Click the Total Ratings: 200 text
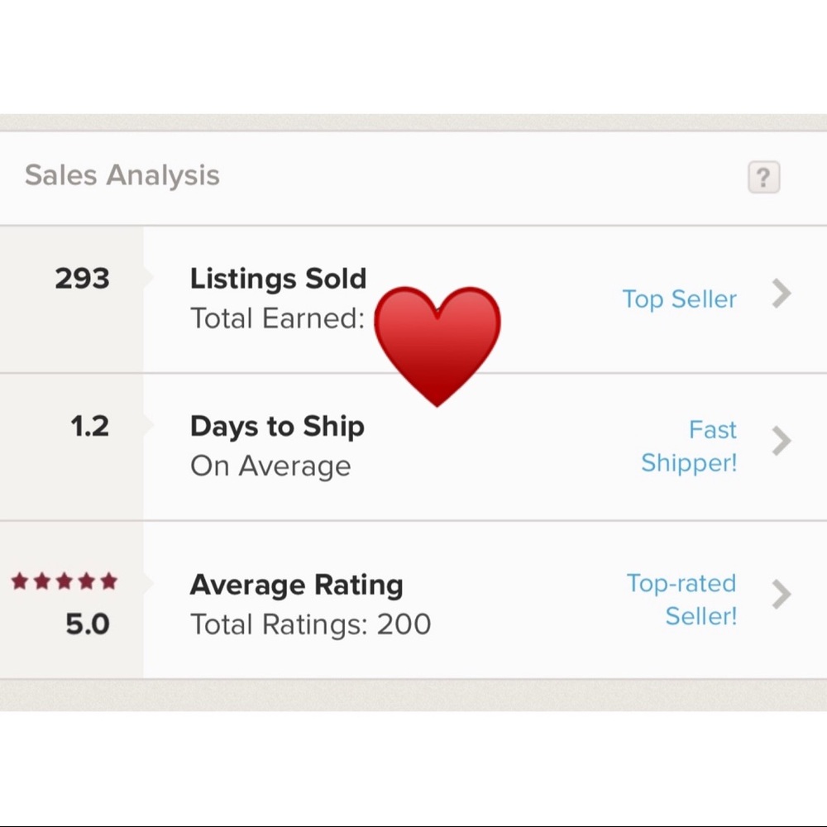The image size is (827, 827). [x=310, y=624]
